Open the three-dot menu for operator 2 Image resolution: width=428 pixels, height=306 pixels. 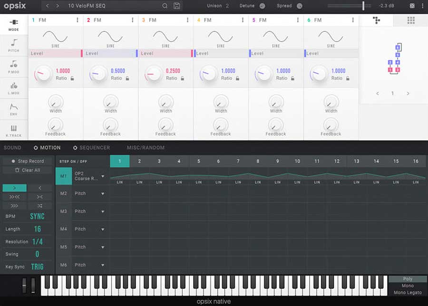click(x=133, y=20)
